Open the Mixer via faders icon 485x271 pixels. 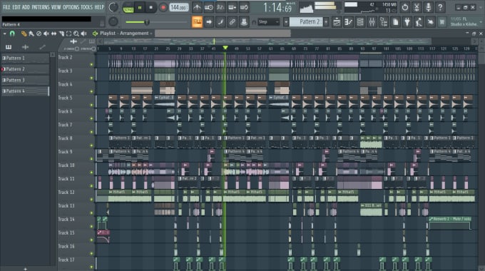point(372,22)
